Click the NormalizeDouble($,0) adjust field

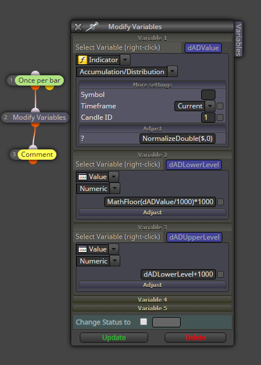(x=177, y=139)
